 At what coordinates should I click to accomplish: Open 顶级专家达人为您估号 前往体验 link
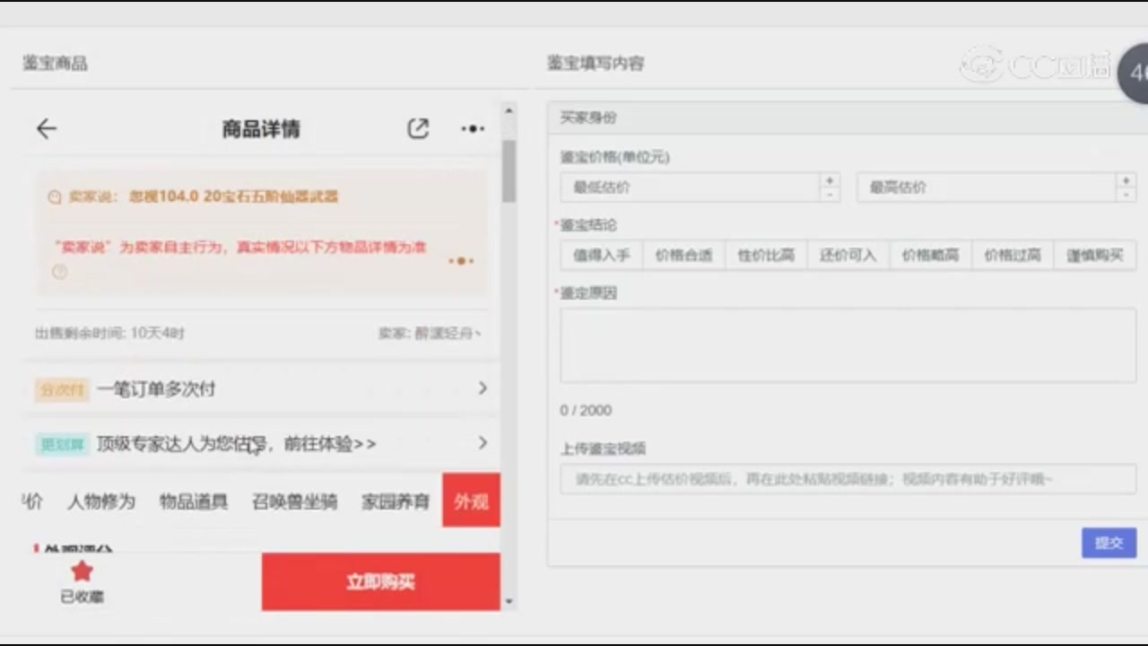(x=261, y=443)
